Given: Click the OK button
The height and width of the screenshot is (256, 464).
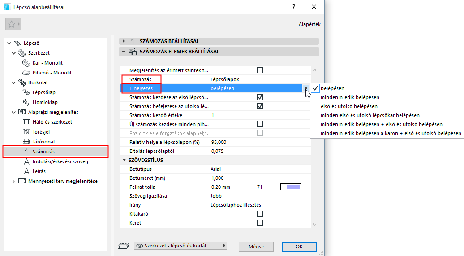Looking at the screenshot, I should coord(299,247).
